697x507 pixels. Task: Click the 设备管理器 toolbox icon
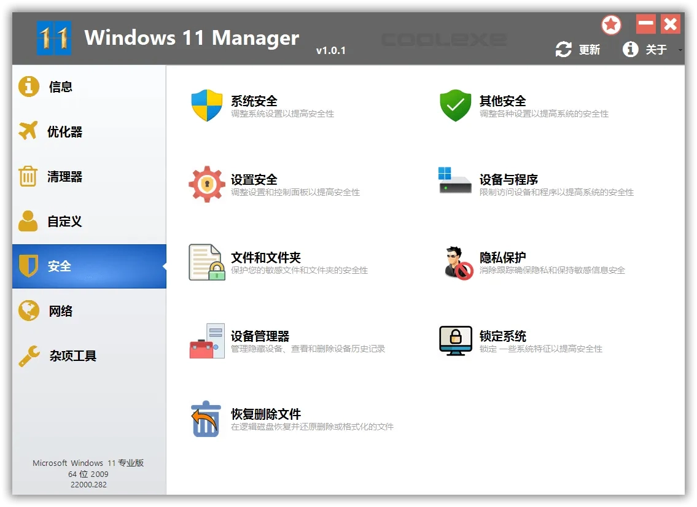[207, 341]
